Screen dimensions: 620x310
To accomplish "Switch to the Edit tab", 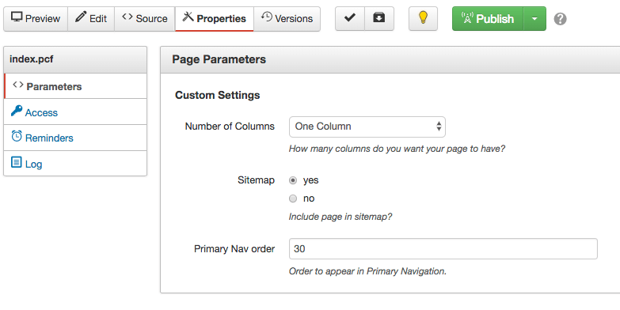I will tap(91, 18).
